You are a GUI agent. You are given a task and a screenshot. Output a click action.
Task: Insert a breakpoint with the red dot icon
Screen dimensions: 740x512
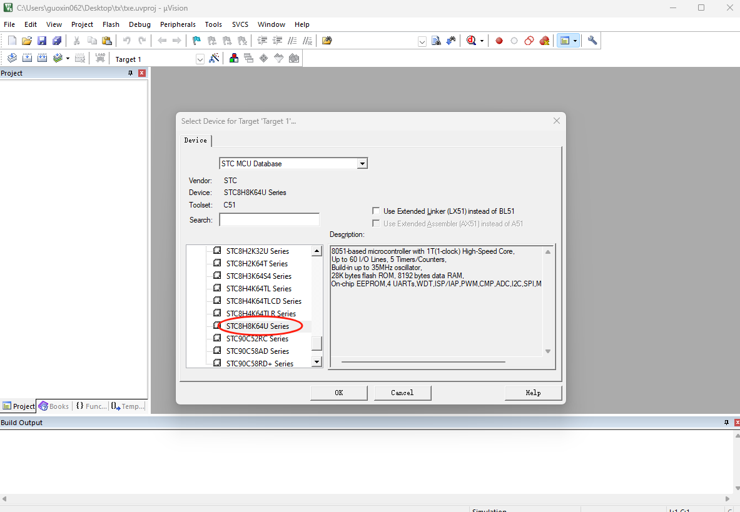pyautogui.click(x=499, y=41)
